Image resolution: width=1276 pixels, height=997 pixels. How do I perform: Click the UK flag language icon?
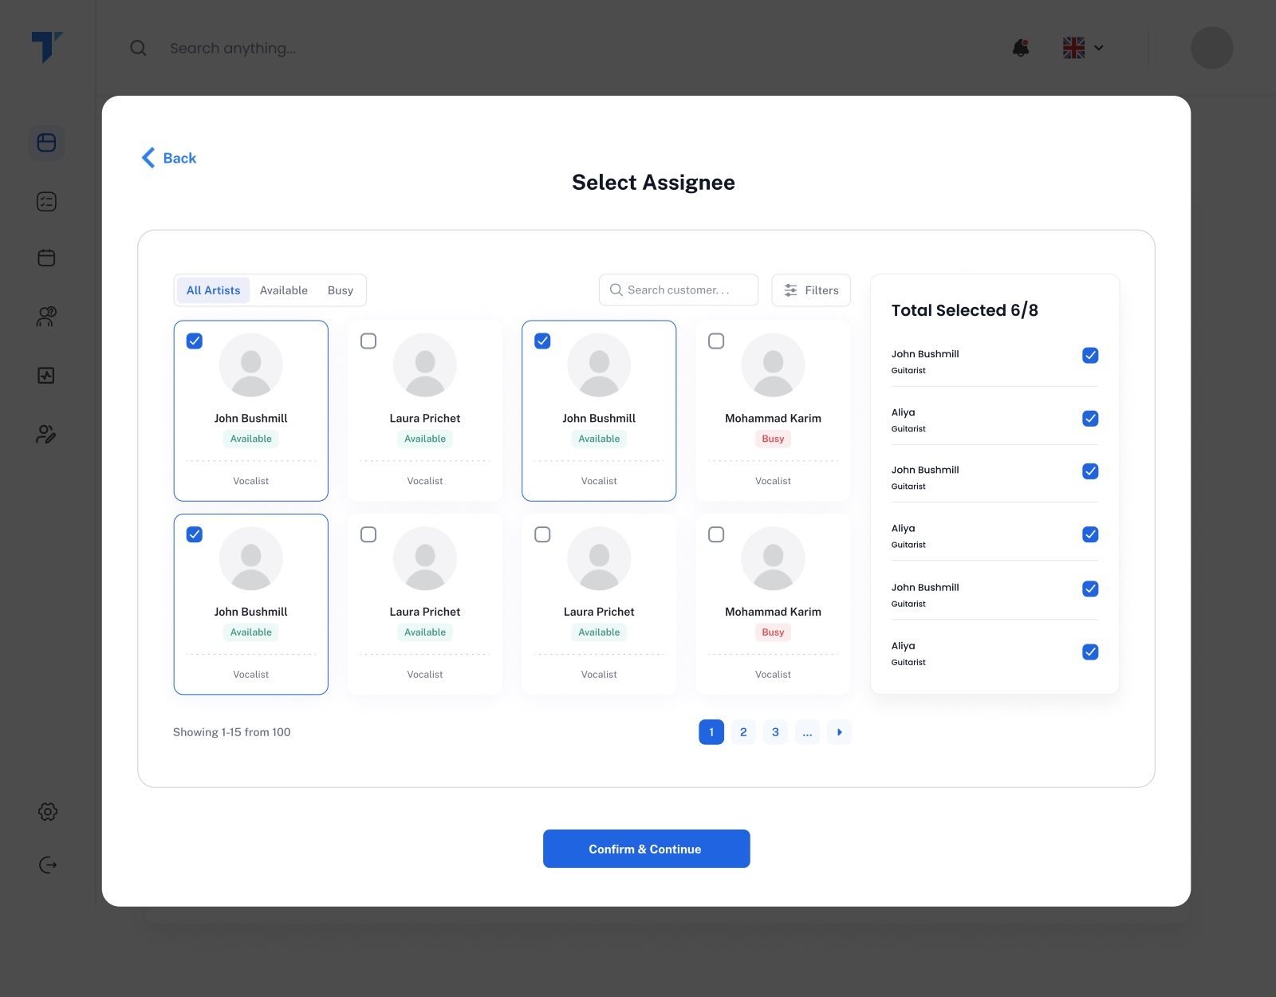(1073, 48)
